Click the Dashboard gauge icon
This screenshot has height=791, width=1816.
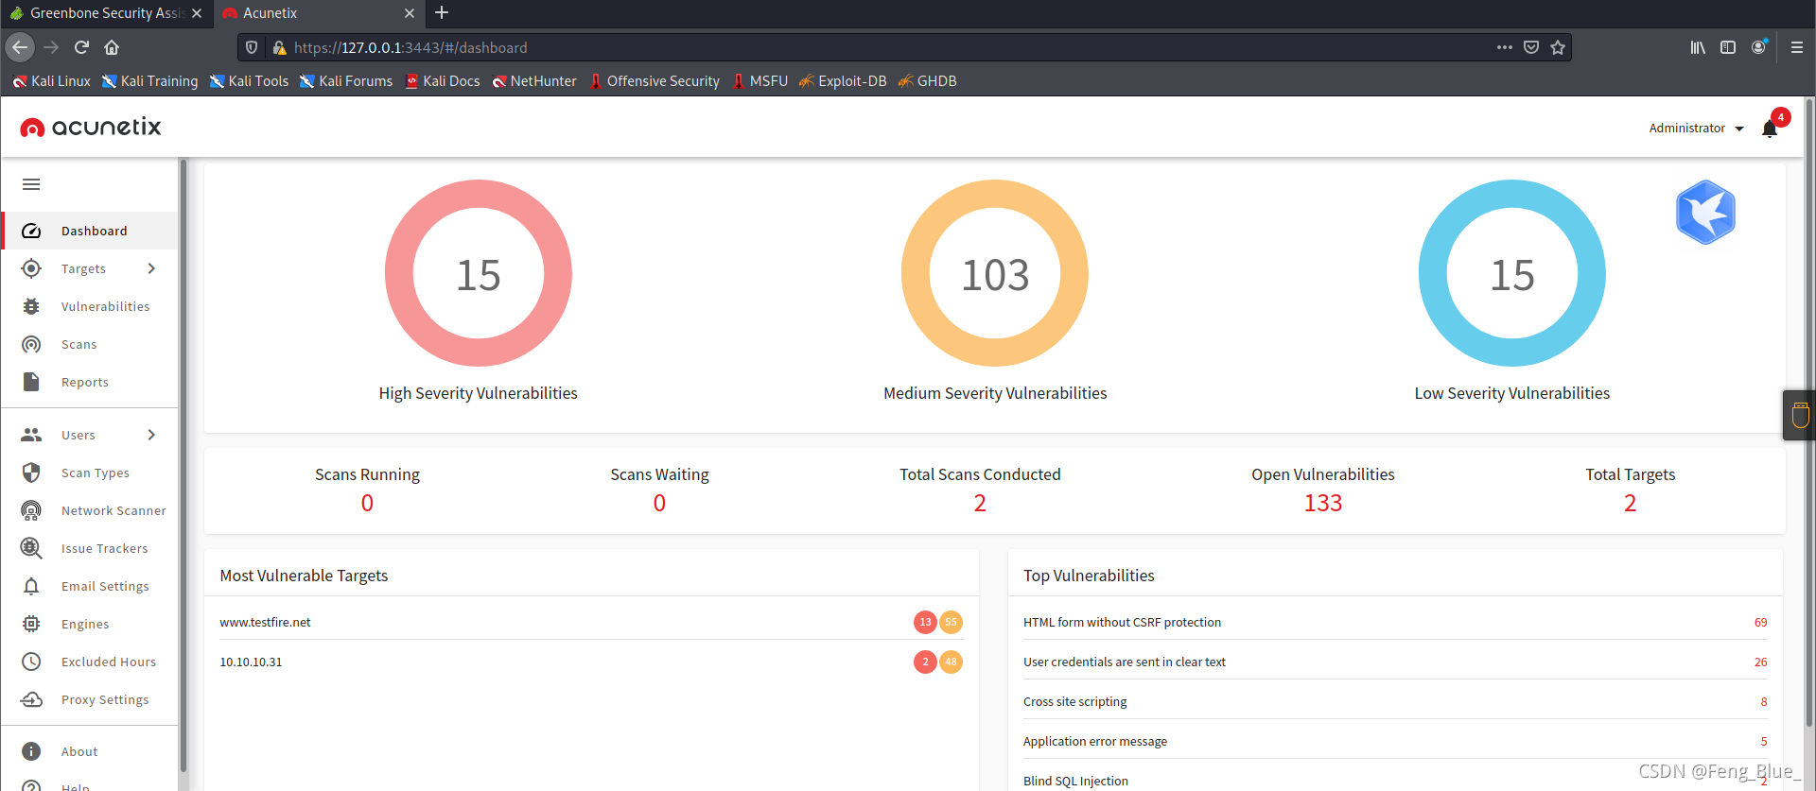pos(31,231)
